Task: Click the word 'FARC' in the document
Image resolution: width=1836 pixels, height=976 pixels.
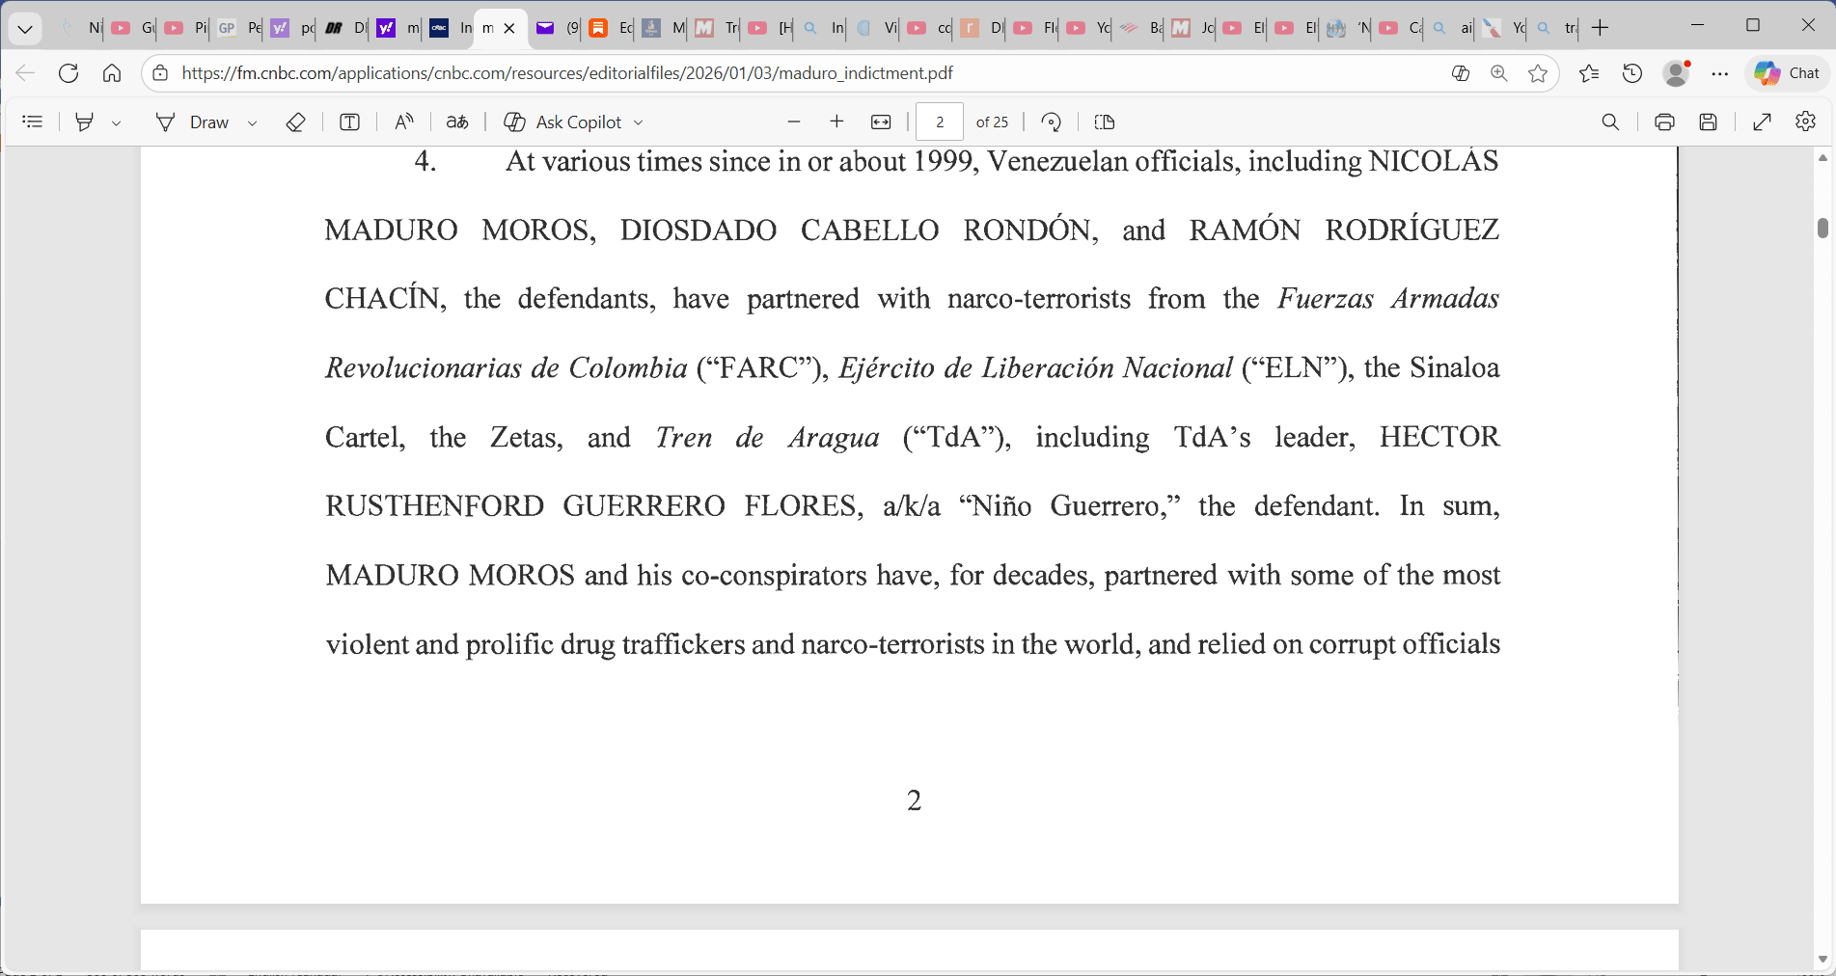Action: pyautogui.click(x=758, y=368)
